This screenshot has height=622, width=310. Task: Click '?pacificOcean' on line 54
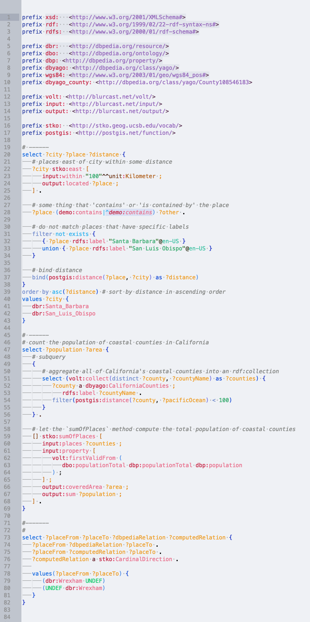tap(184, 400)
